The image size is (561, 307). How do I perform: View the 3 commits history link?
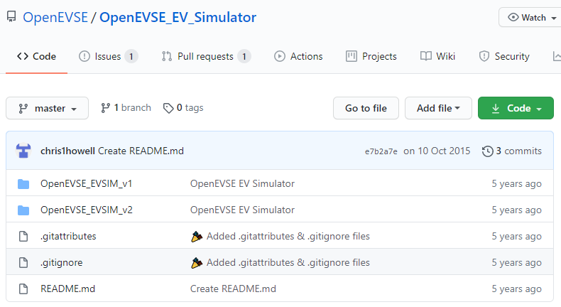(x=511, y=151)
